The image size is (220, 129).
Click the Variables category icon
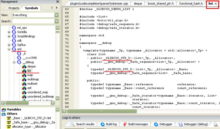pos(4,109)
